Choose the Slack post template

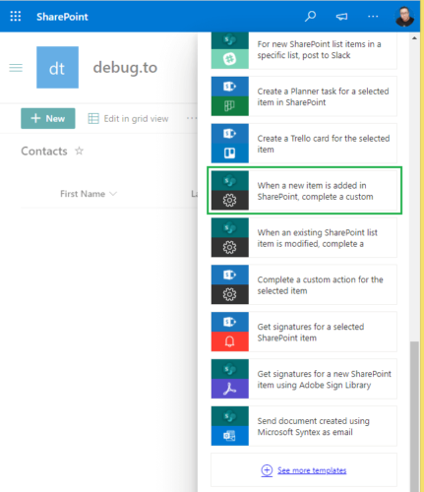tap(304, 50)
